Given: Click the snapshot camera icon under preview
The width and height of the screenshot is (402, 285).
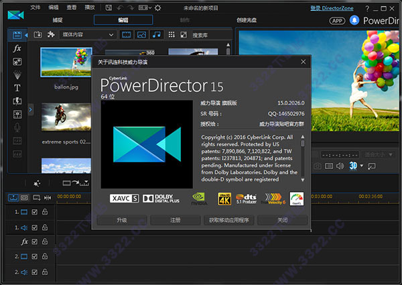Looking at the screenshot, I should click(318, 166).
